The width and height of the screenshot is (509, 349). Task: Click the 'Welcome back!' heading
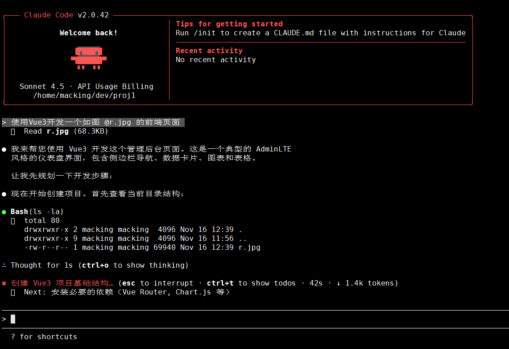88,33
